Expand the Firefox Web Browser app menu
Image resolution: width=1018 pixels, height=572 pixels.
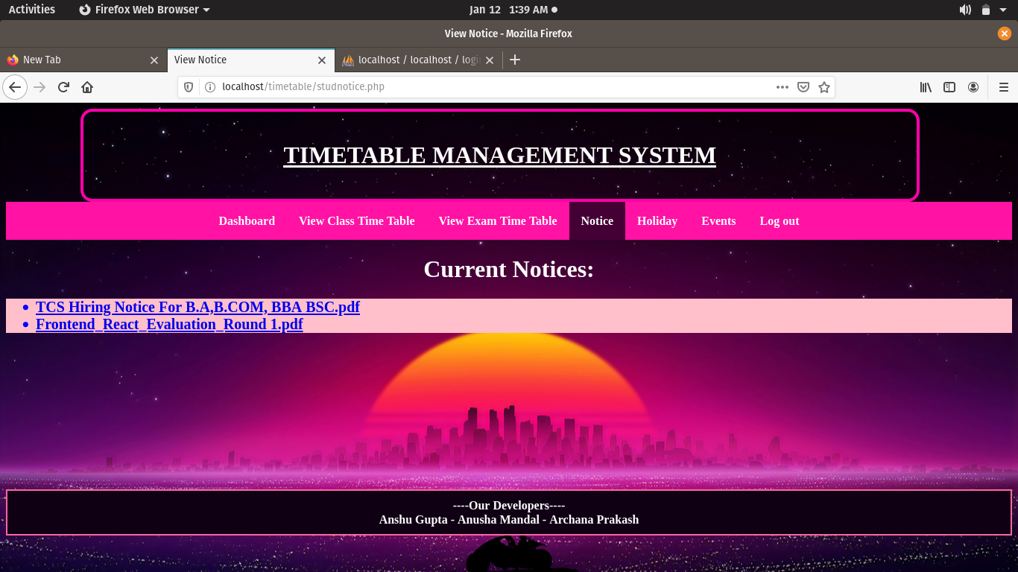tap(144, 10)
